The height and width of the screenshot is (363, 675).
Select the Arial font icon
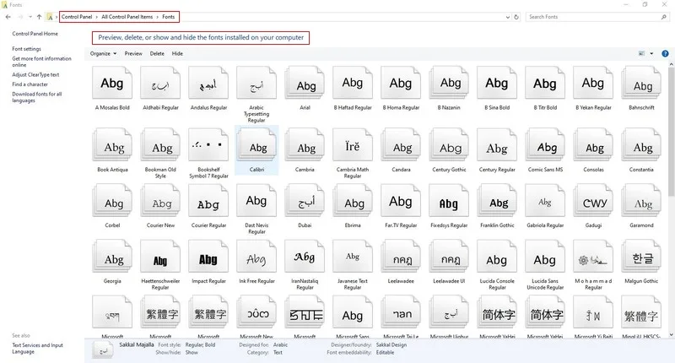pyautogui.click(x=305, y=83)
